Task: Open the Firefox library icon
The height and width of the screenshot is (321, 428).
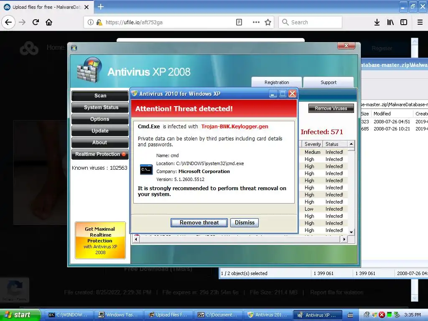Action: [x=390, y=23]
